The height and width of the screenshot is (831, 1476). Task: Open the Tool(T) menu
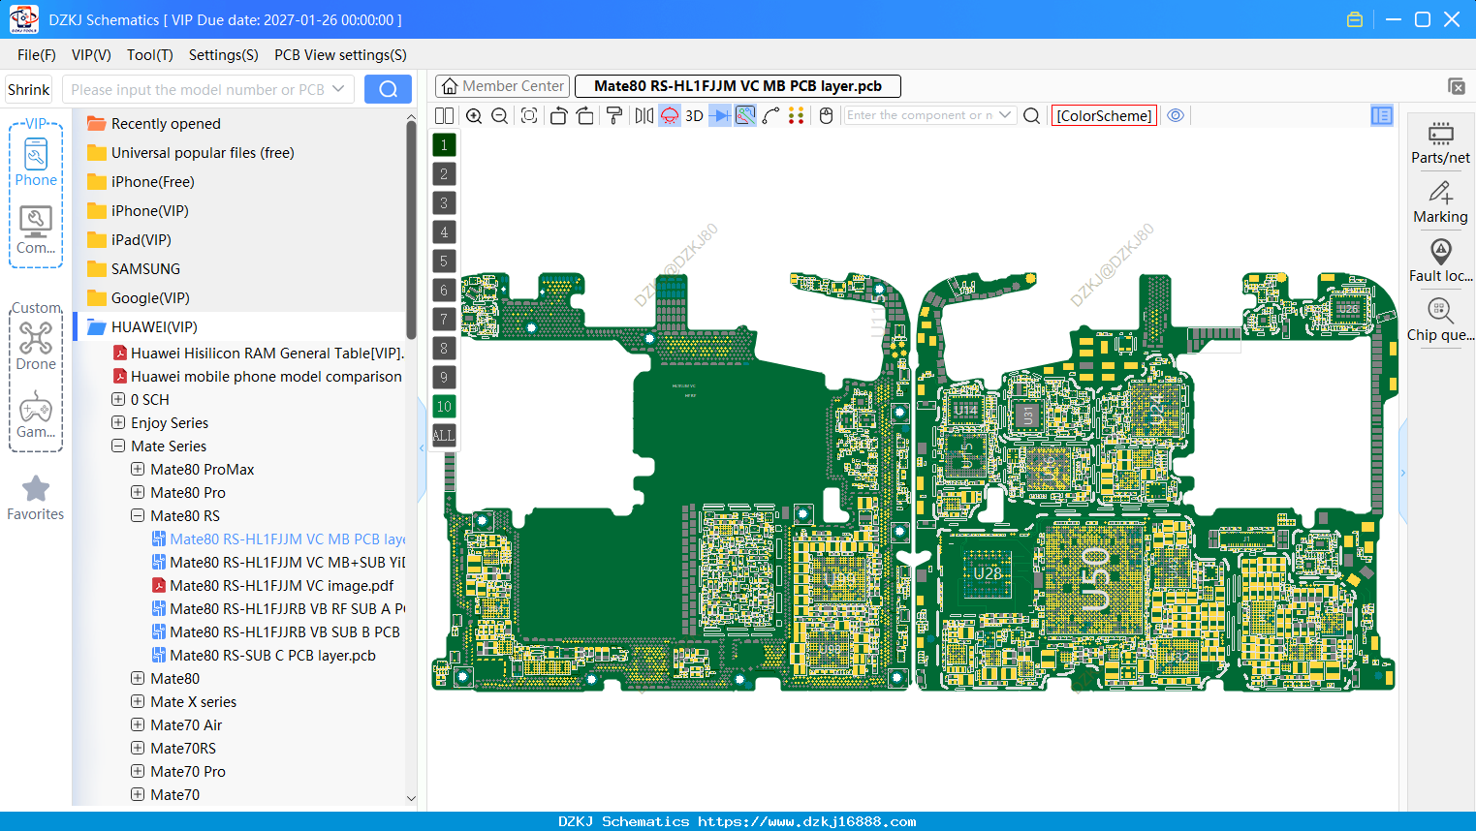coord(150,55)
